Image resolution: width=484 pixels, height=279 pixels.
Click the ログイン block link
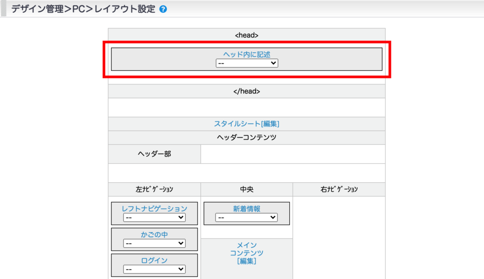154,261
